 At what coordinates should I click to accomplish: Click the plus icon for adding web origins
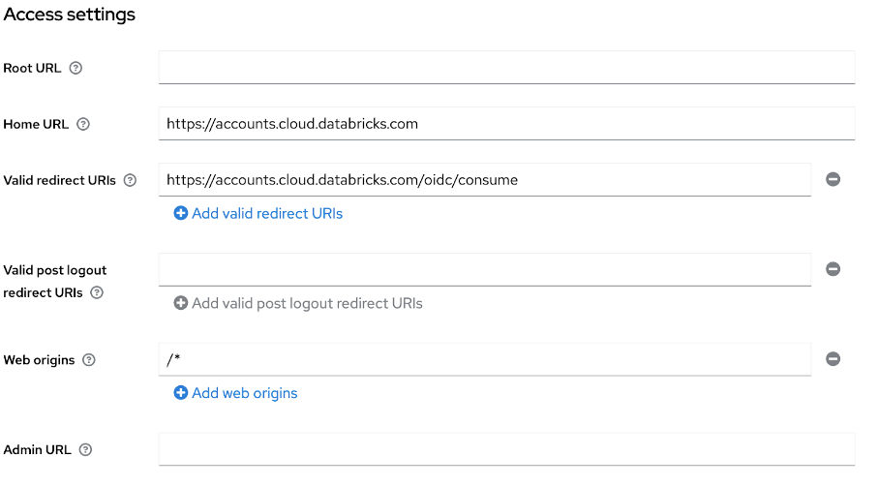pyautogui.click(x=181, y=393)
